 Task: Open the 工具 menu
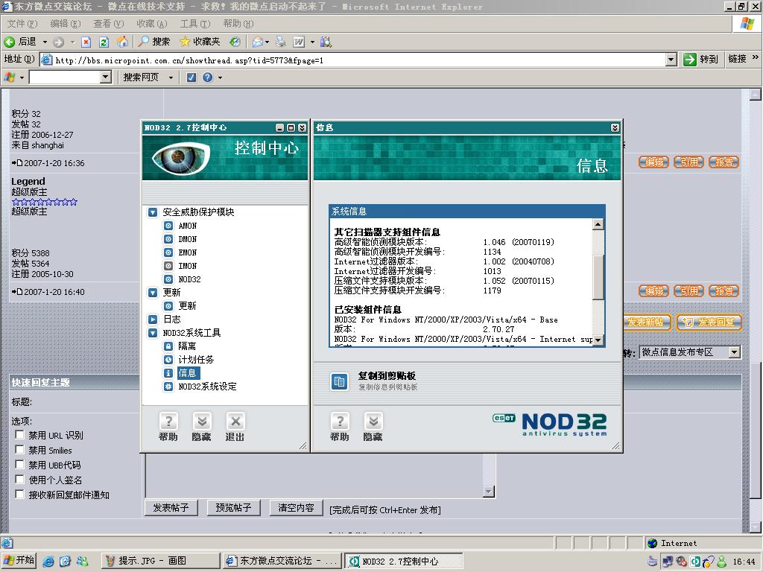tap(195, 23)
